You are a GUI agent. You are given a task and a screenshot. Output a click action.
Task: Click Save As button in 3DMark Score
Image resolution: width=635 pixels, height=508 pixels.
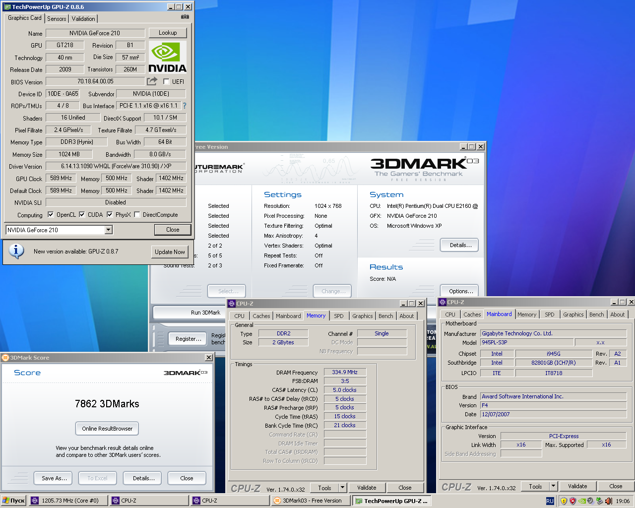(54, 478)
